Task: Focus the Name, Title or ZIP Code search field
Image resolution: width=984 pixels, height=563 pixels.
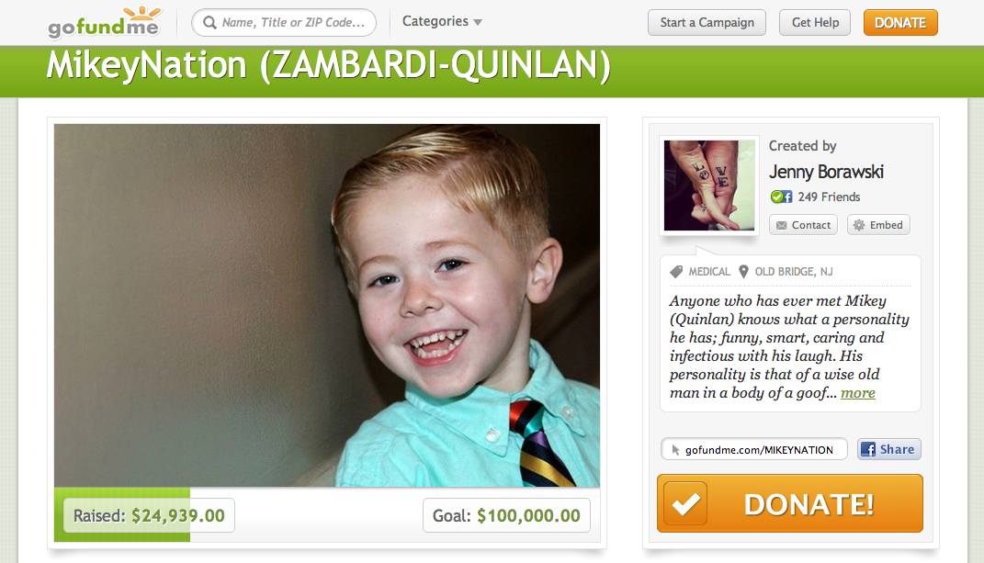Action: point(284,23)
